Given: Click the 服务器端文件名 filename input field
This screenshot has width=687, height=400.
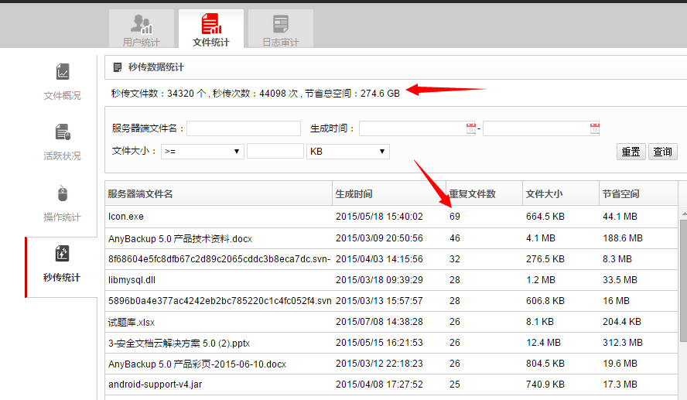Looking at the screenshot, I should click(x=243, y=128).
